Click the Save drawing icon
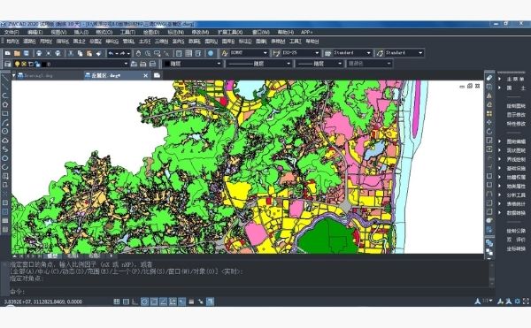531x328 pixels. pyautogui.click(x=26, y=53)
